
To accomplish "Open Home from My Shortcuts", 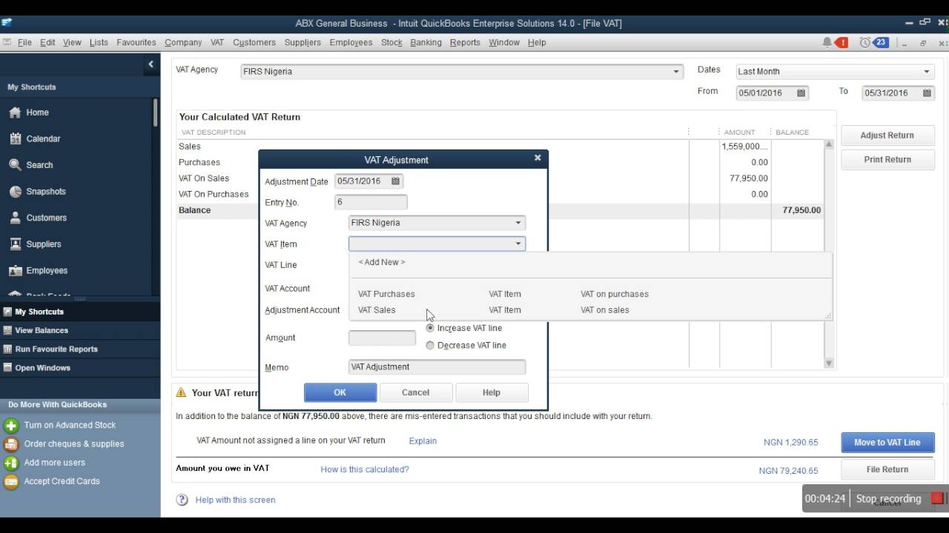I will (37, 113).
